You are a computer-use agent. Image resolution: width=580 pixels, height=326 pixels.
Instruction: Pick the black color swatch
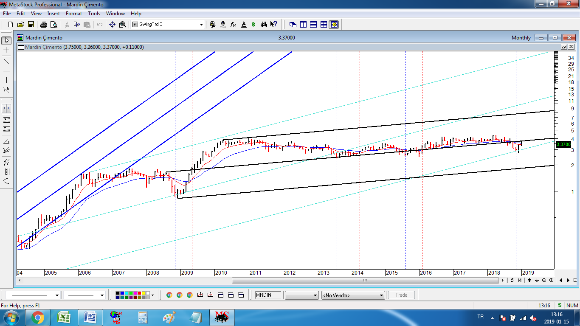tap(118, 293)
